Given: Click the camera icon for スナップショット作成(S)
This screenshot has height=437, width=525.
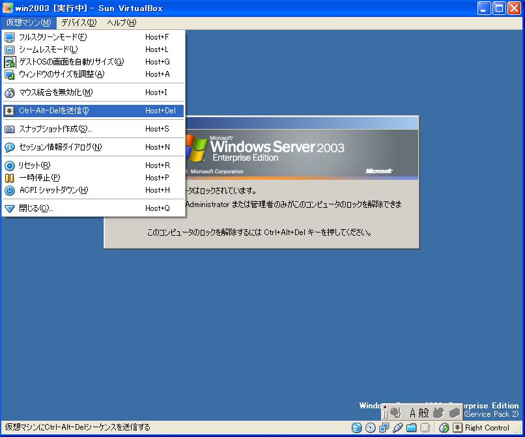Looking at the screenshot, I should (x=10, y=129).
